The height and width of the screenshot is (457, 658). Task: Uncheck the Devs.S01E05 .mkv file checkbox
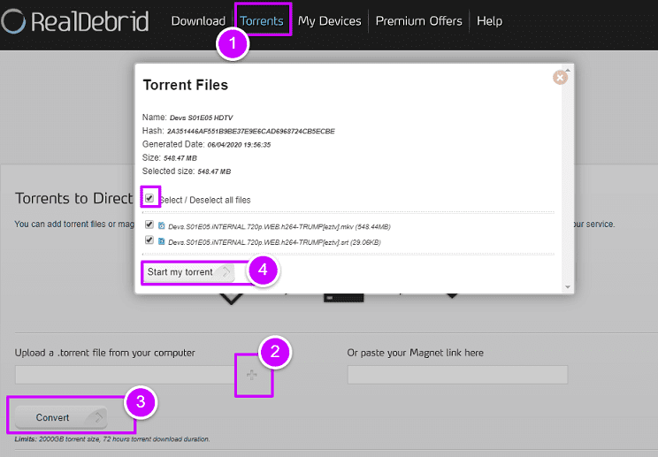pyautogui.click(x=149, y=225)
